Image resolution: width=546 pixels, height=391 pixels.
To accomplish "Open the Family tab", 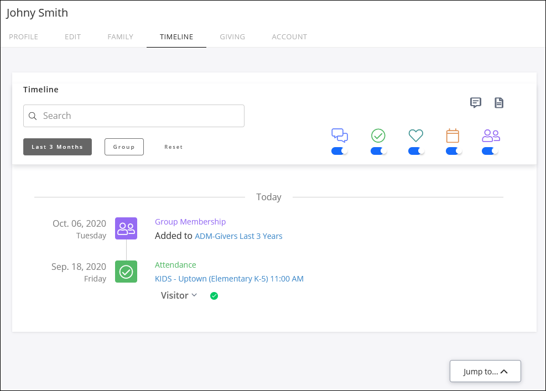I will (120, 37).
